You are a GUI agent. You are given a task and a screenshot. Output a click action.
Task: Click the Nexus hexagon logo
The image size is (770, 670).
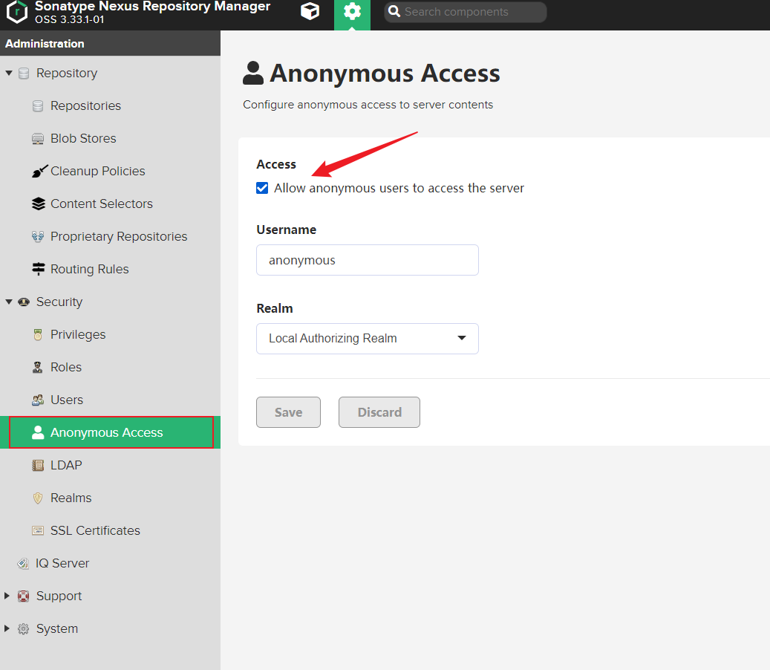click(x=17, y=12)
